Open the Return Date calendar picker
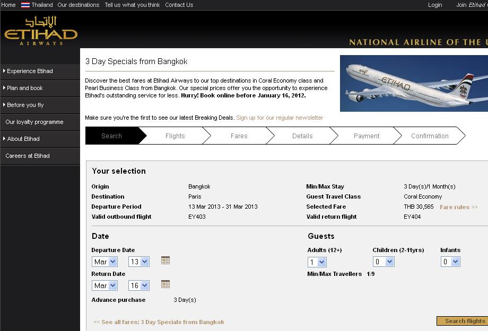The image size is (488, 331). click(165, 284)
